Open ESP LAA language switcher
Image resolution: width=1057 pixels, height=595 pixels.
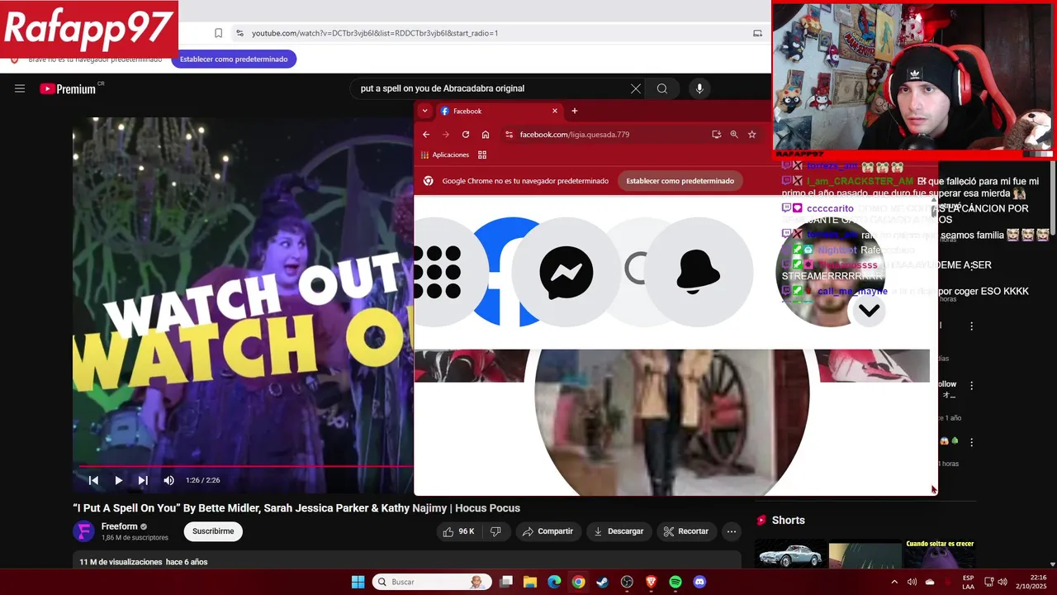(x=968, y=582)
